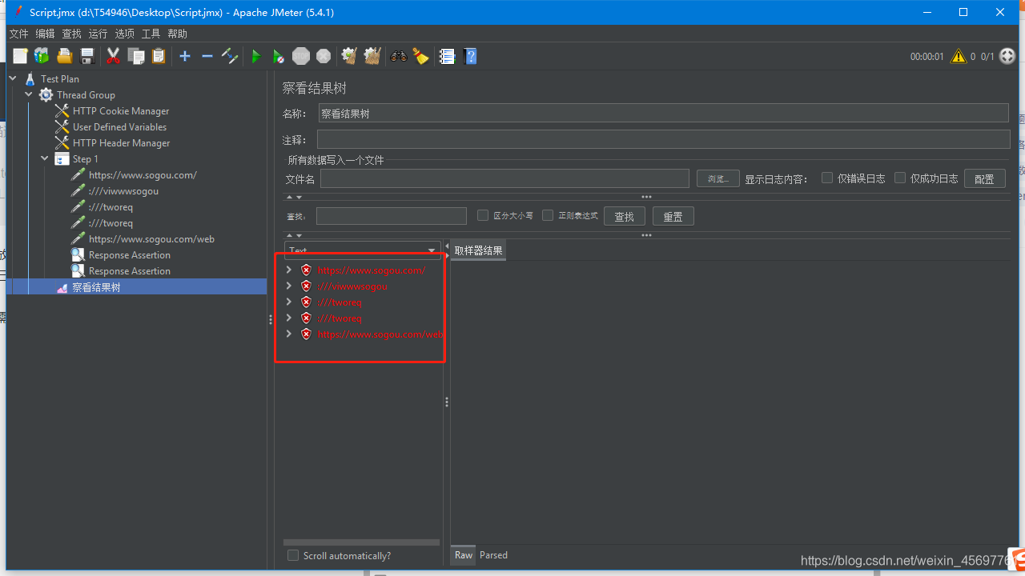
Task: Focus the 查找 search text field
Action: (x=392, y=216)
